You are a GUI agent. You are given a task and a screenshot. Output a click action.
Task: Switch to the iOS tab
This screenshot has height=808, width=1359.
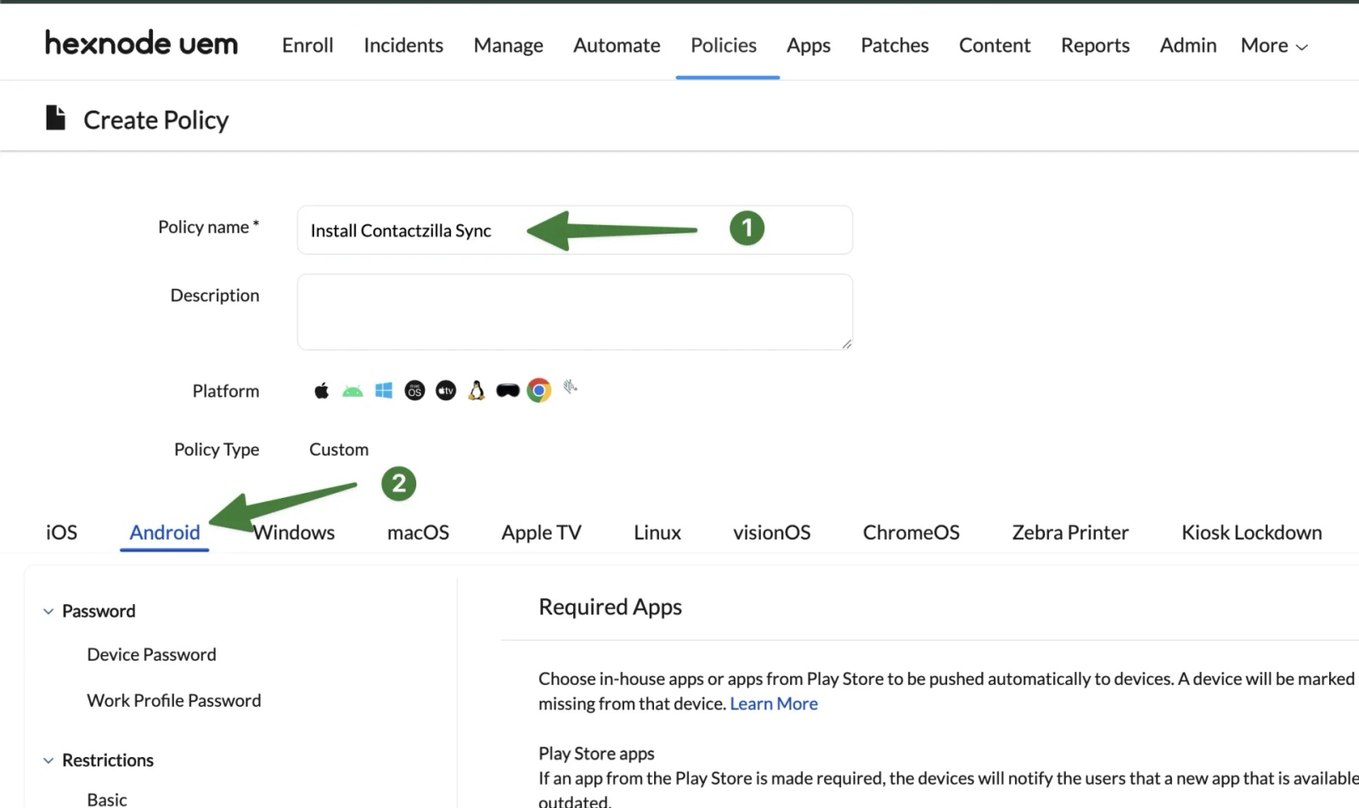coord(61,533)
